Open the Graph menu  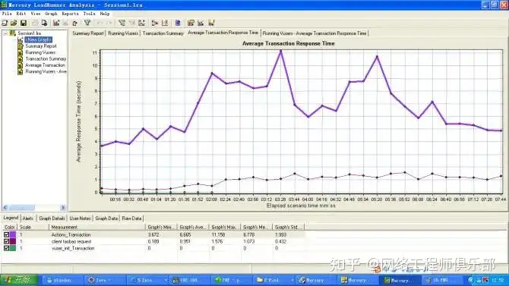pos(51,14)
